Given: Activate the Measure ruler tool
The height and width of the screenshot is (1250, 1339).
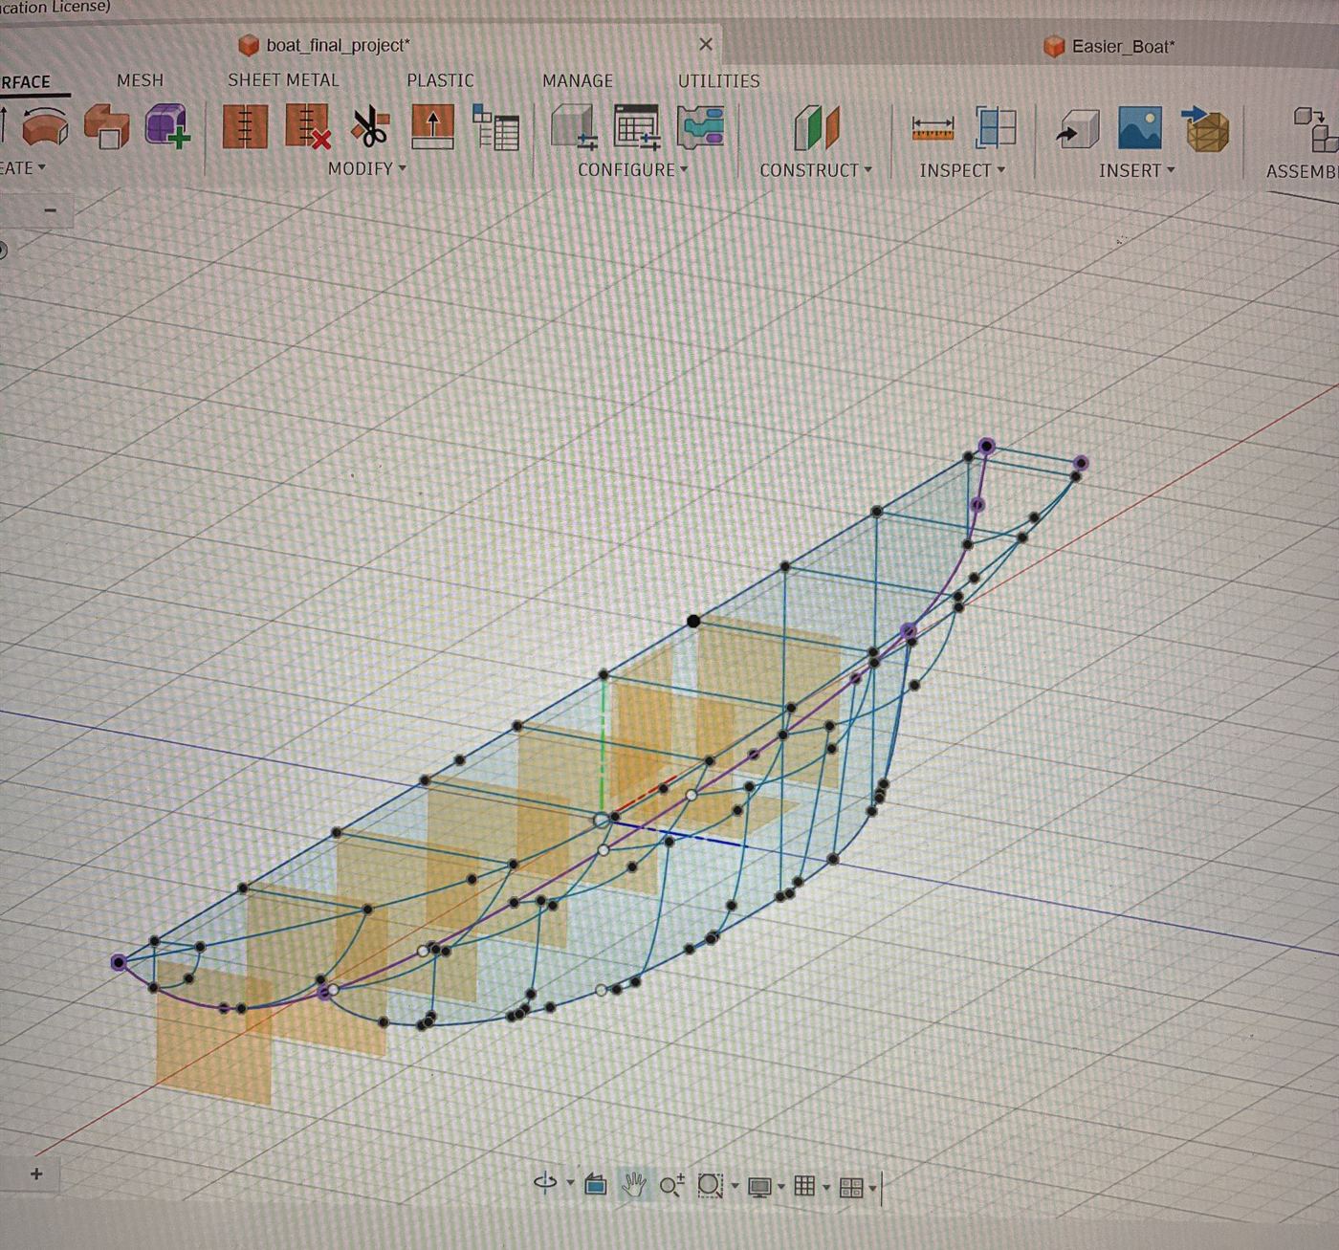Looking at the screenshot, I should [x=933, y=128].
